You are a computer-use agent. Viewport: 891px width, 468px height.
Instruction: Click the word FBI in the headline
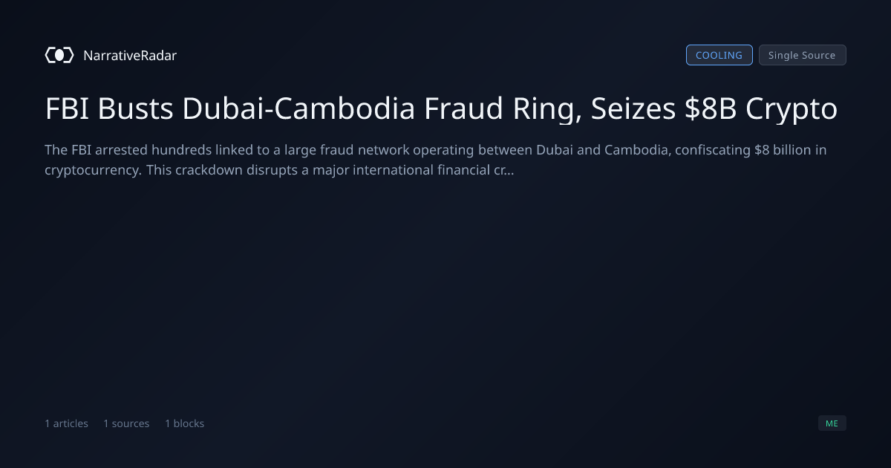coord(67,109)
